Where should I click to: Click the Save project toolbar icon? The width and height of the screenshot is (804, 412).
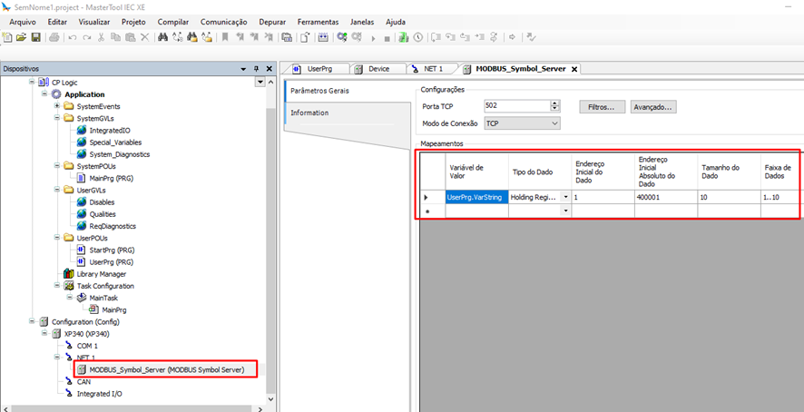[x=36, y=37]
